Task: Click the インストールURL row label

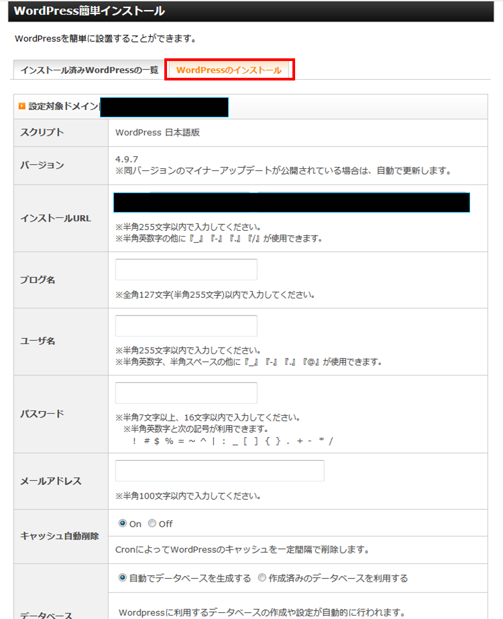Action: (56, 219)
